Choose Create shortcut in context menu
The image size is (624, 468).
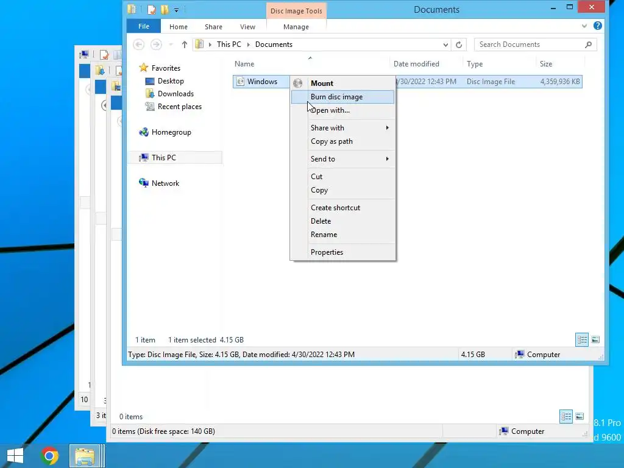343,207
